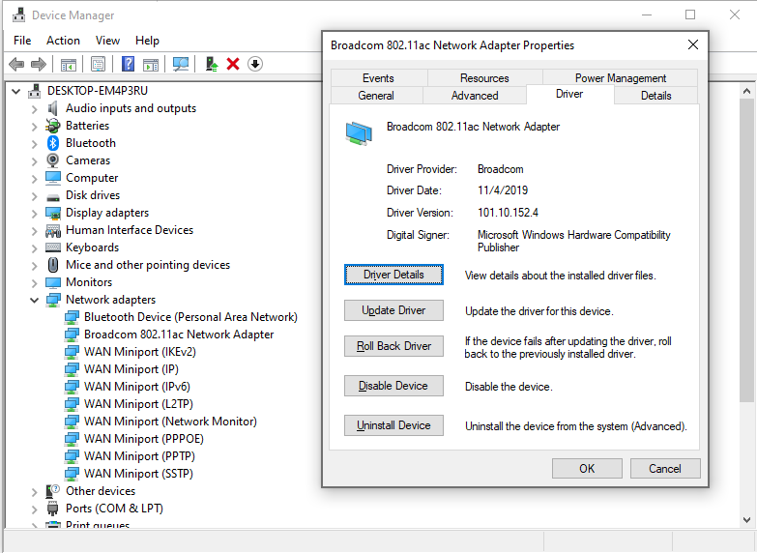Select Bluetooth Device (Personal Area Network)
This screenshot has width=757, height=553.
click(x=181, y=317)
